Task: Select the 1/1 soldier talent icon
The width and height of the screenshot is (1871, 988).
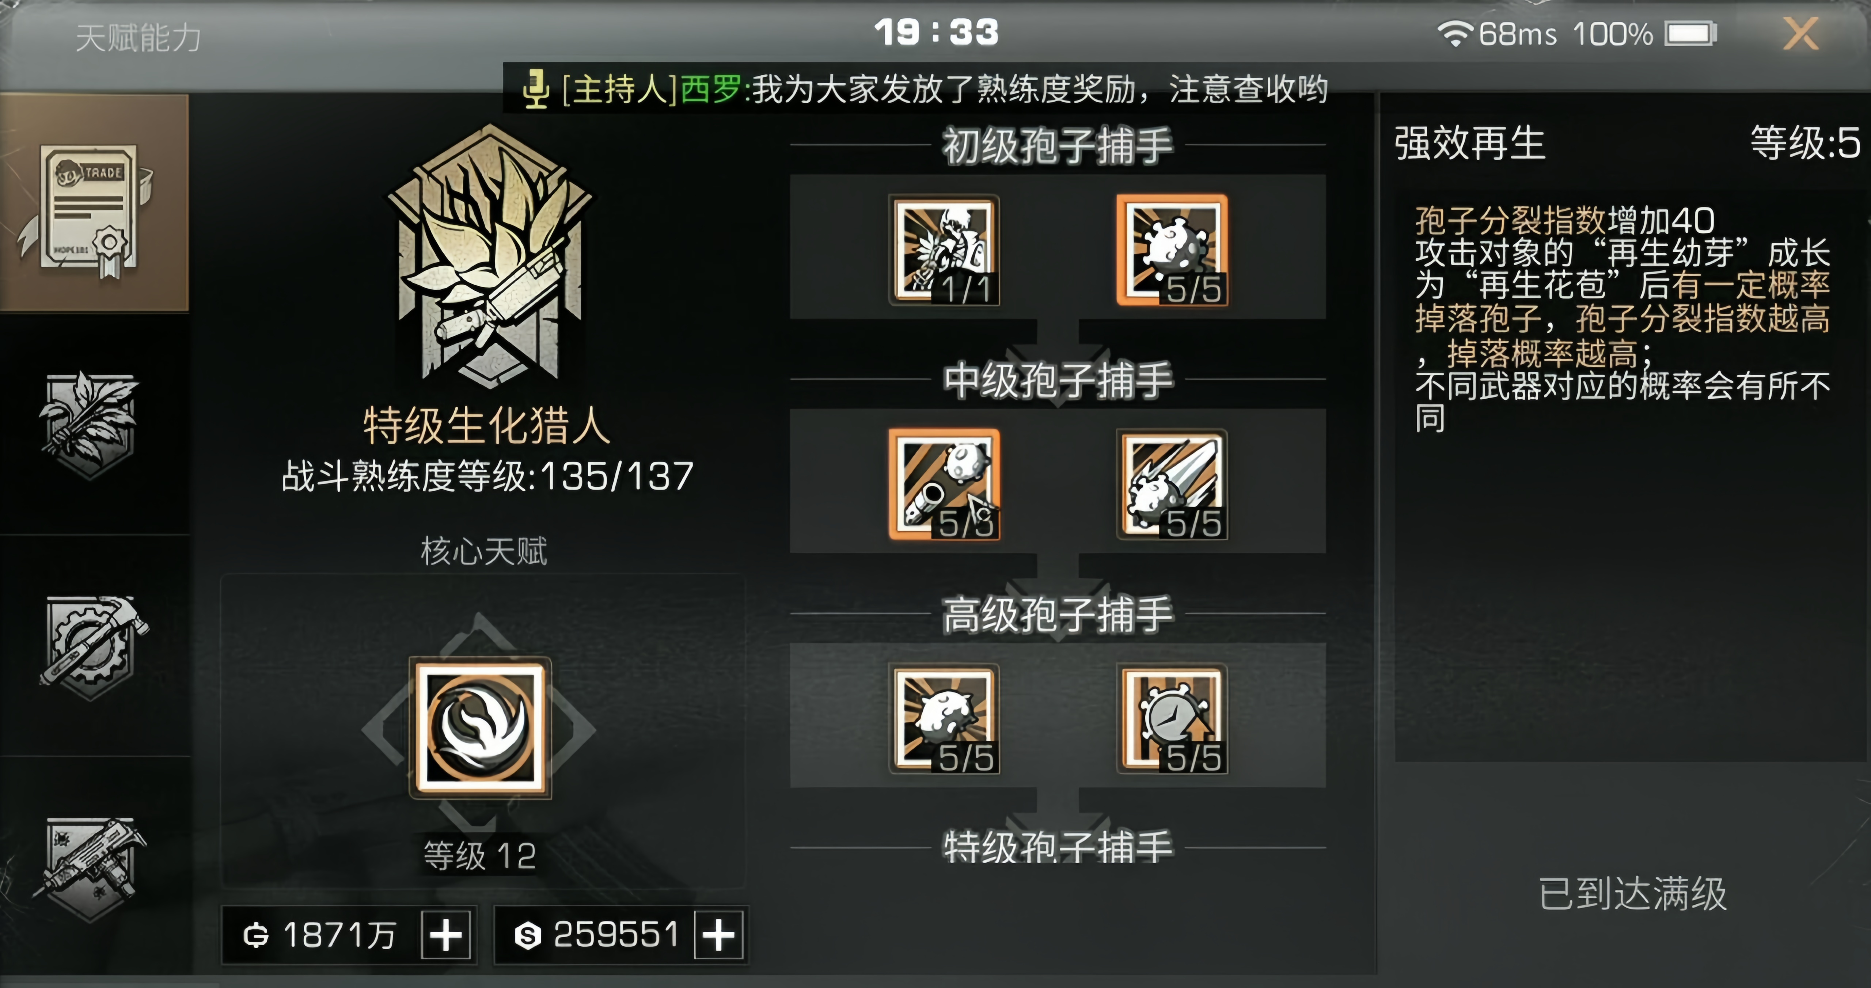Action: point(944,250)
